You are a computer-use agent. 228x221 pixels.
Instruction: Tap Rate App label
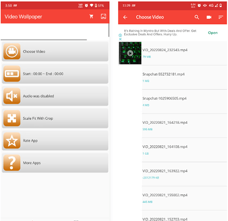pyautogui.click(x=30, y=141)
